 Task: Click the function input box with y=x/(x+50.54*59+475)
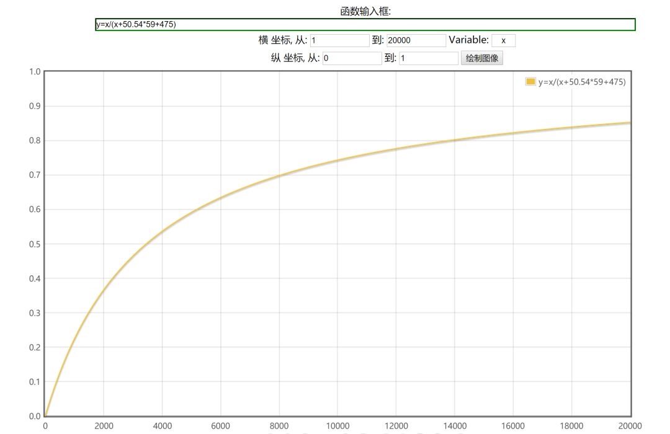pos(365,24)
